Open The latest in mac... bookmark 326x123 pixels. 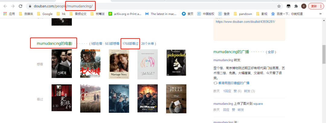click(x=161, y=14)
